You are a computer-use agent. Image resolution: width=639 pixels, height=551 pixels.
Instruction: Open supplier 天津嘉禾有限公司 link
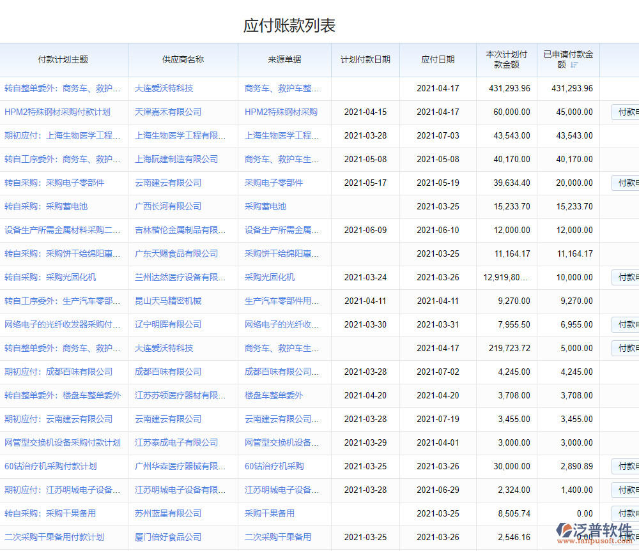point(168,112)
